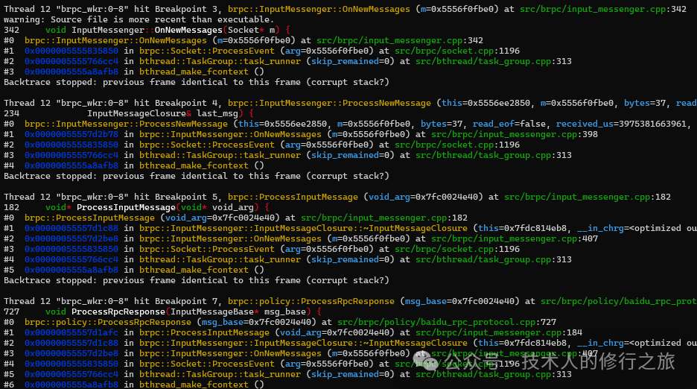
Task: Click the value "received_us=3975381663961"
Action: (x=621, y=124)
